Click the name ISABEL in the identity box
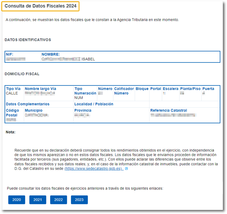Screen dimensions: 227x214 (x=88, y=59)
